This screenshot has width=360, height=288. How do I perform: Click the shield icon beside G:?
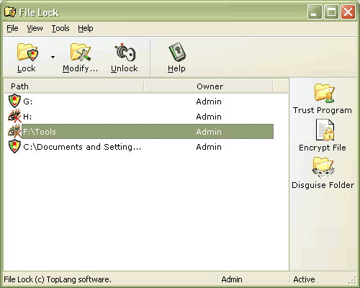14,101
